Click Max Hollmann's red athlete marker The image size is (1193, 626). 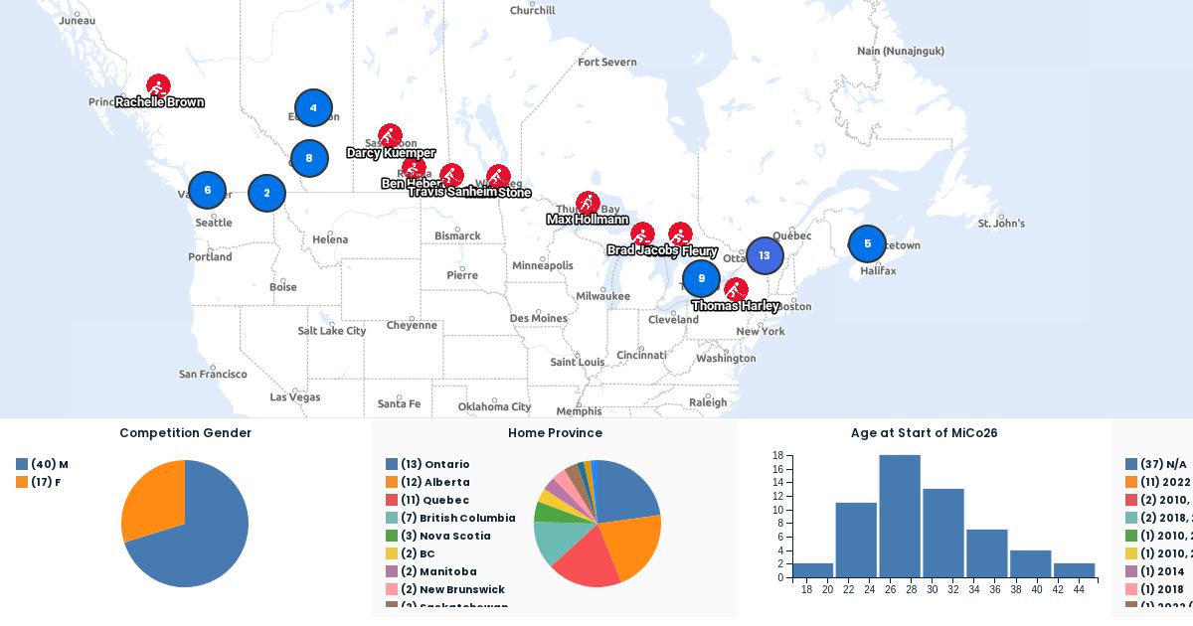coord(588,203)
